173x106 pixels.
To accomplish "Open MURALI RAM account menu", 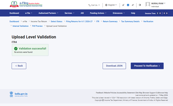I will 158,3.
